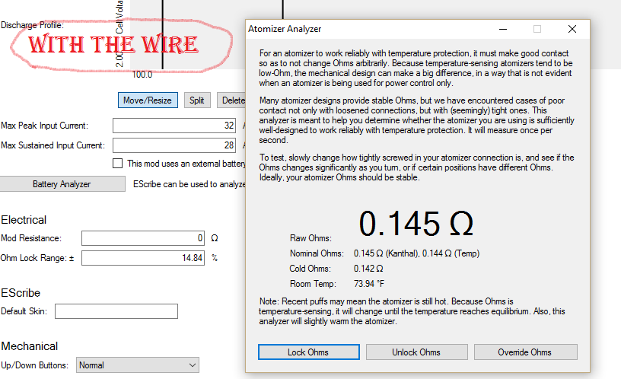Expand the Up/Down Buttons dropdown

(138, 365)
